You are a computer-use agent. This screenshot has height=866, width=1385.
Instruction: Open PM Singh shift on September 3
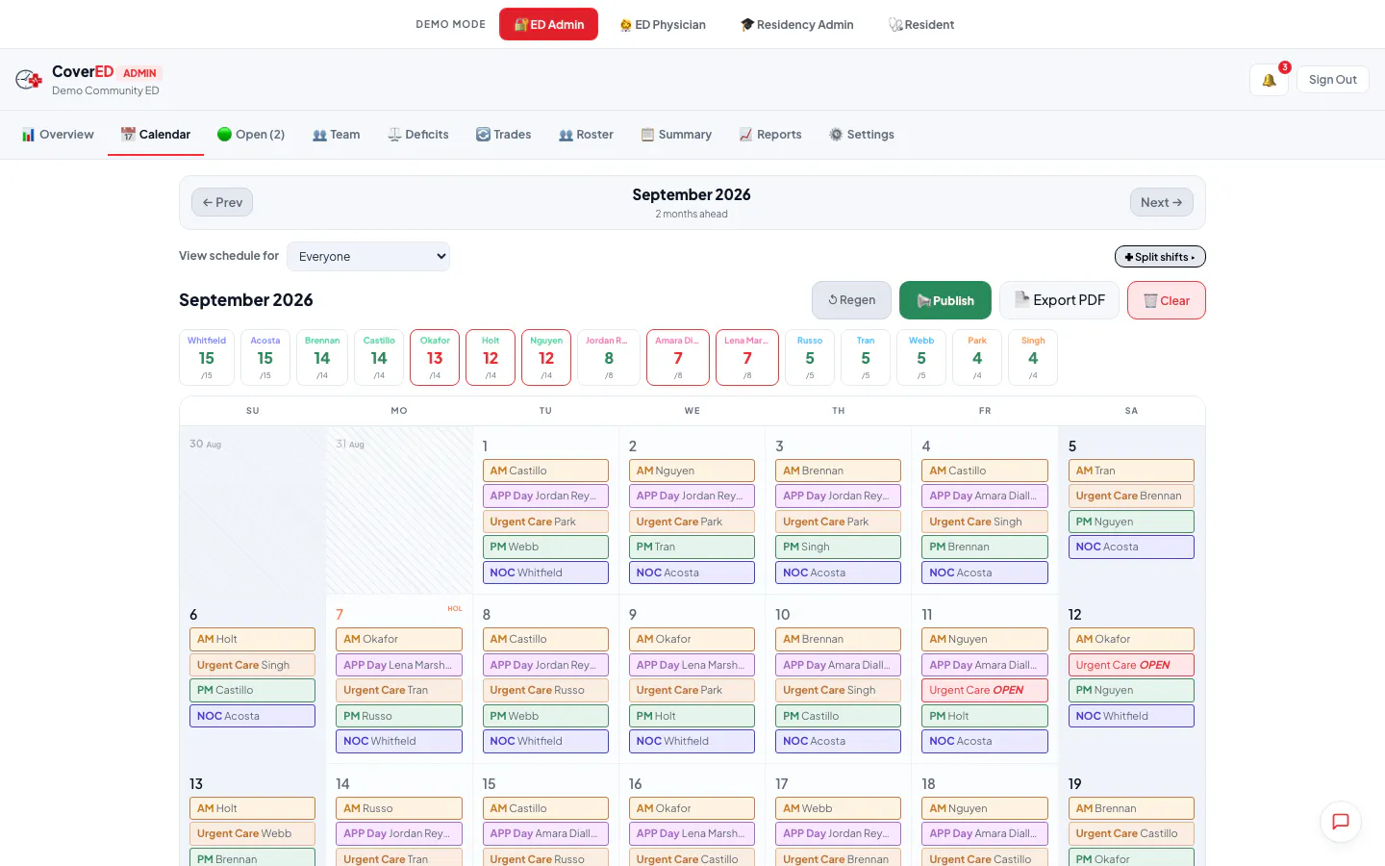839,547
